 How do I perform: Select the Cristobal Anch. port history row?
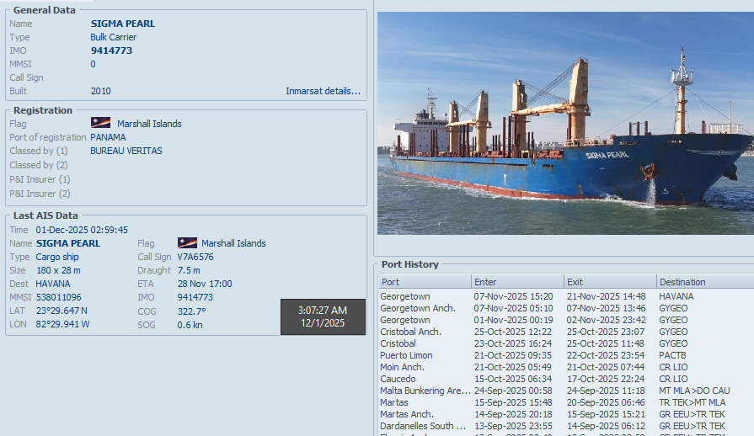click(566, 332)
